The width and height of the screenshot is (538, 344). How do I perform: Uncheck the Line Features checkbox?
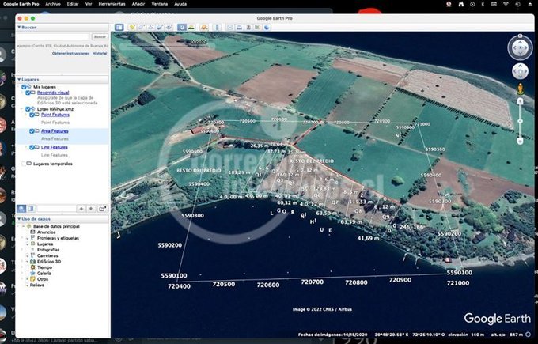32,147
